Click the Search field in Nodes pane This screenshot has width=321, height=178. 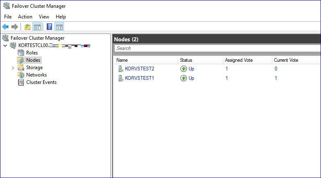pos(217,48)
